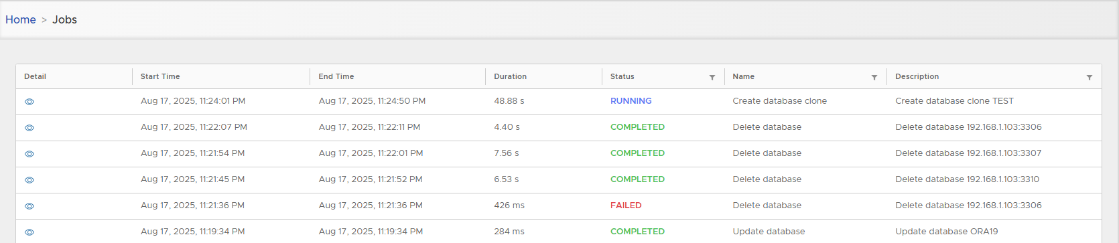
Task: View details of Delete database 192.168.1.103:3310 job
Action: (x=29, y=180)
